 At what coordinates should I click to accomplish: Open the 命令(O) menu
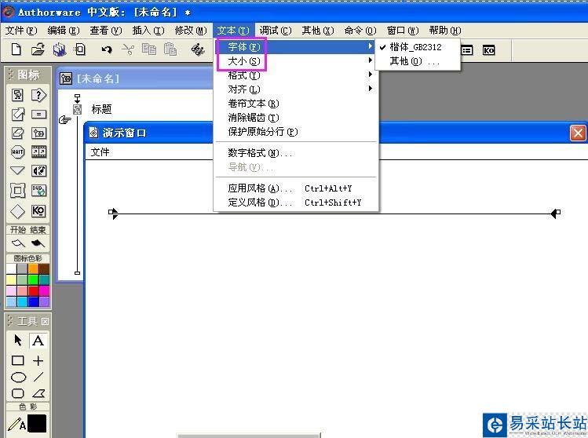[x=360, y=31]
